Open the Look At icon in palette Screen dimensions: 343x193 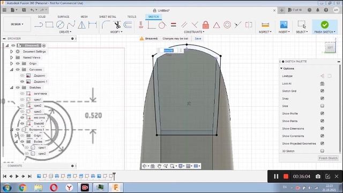point(322,84)
